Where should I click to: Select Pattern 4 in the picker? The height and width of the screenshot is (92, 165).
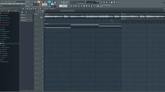pos(26,15)
